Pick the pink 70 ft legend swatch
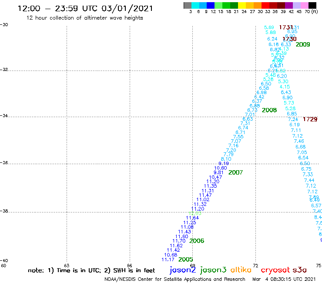 (x=304, y=5)
